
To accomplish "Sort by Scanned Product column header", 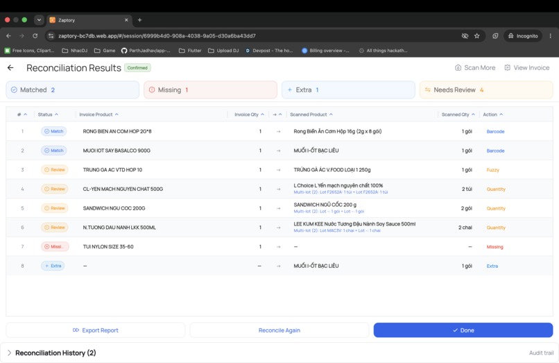I will click(x=311, y=115).
